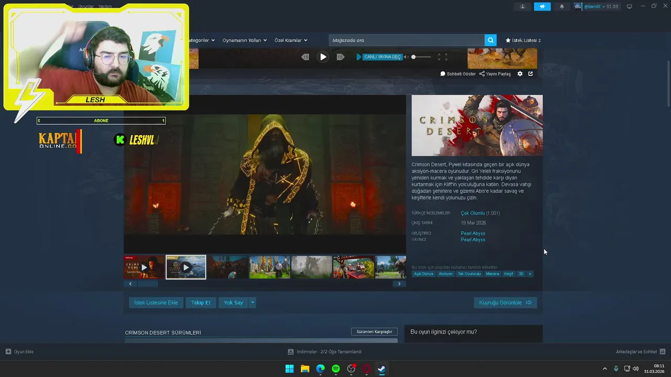Open volume tray icon
This screenshot has height=377, width=671.
[x=636, y=369]
